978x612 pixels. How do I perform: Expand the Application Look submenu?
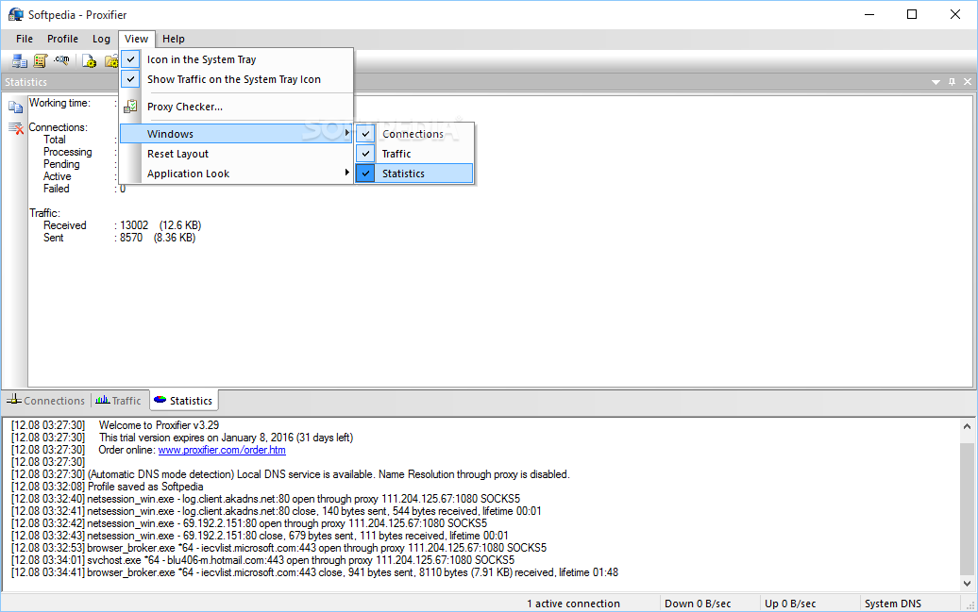pos(237,174)
